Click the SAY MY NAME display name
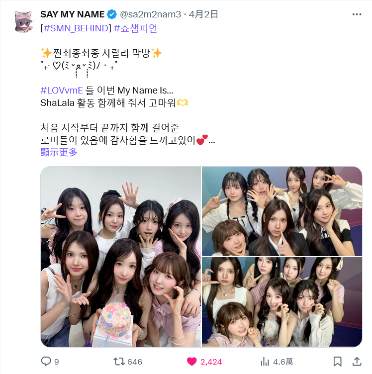This screenshot has height=374, width=372. pos(73,14)
